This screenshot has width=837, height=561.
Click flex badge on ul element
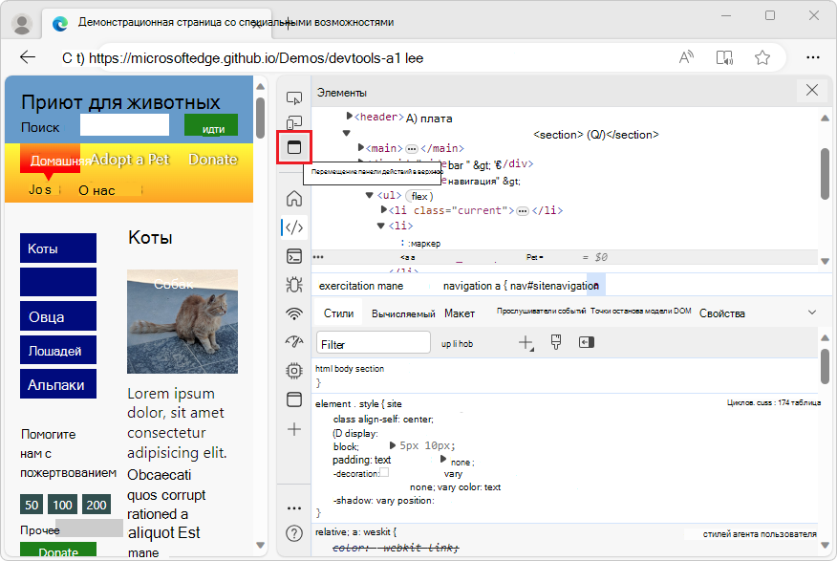419,196
